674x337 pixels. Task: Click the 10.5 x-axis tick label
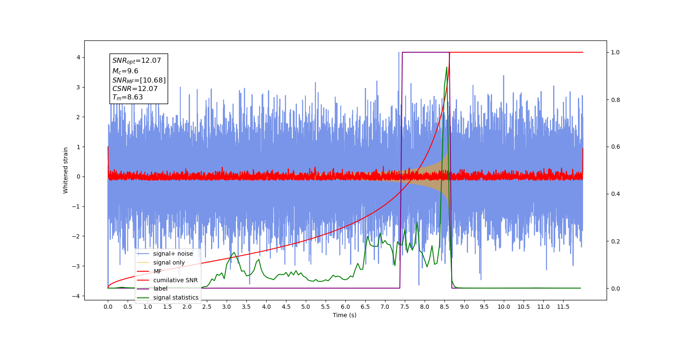[524, 307]
